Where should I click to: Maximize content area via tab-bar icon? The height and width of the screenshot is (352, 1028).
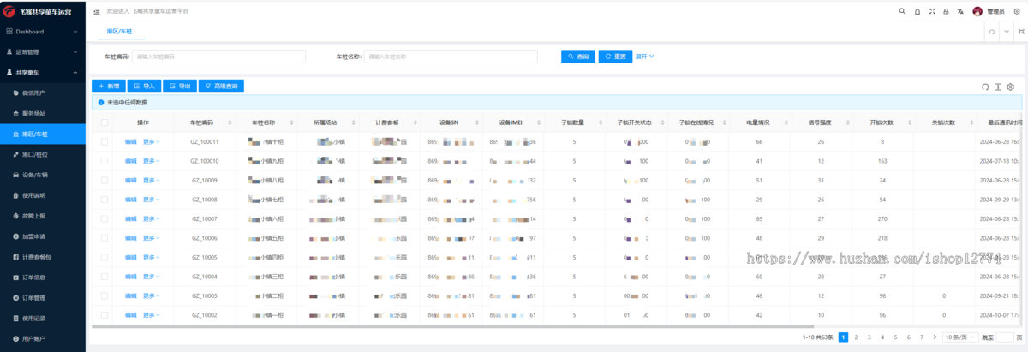[1019, 31]
